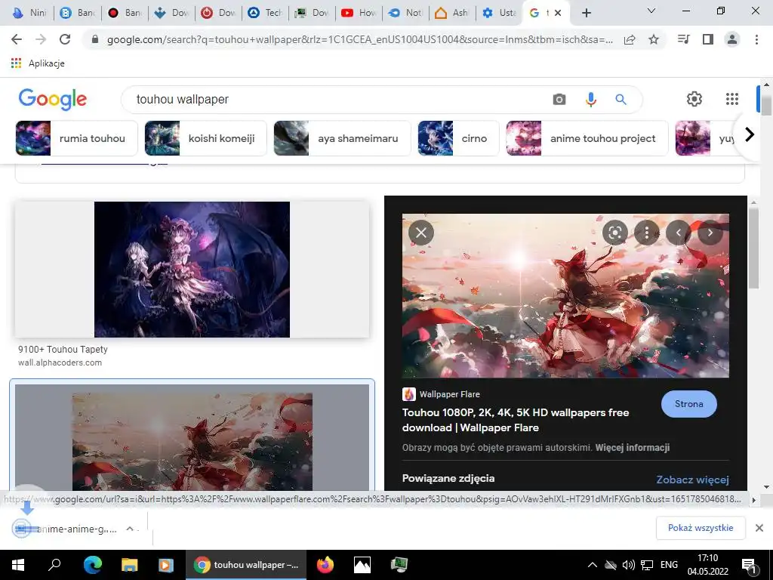Start voice search microphone
The height and width of the screenshot is (580, 773).
[x=590, y=100]
